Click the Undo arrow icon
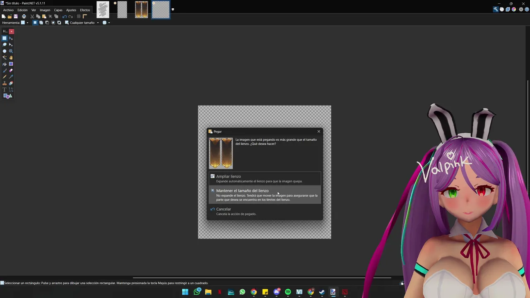 click(64, 17)
